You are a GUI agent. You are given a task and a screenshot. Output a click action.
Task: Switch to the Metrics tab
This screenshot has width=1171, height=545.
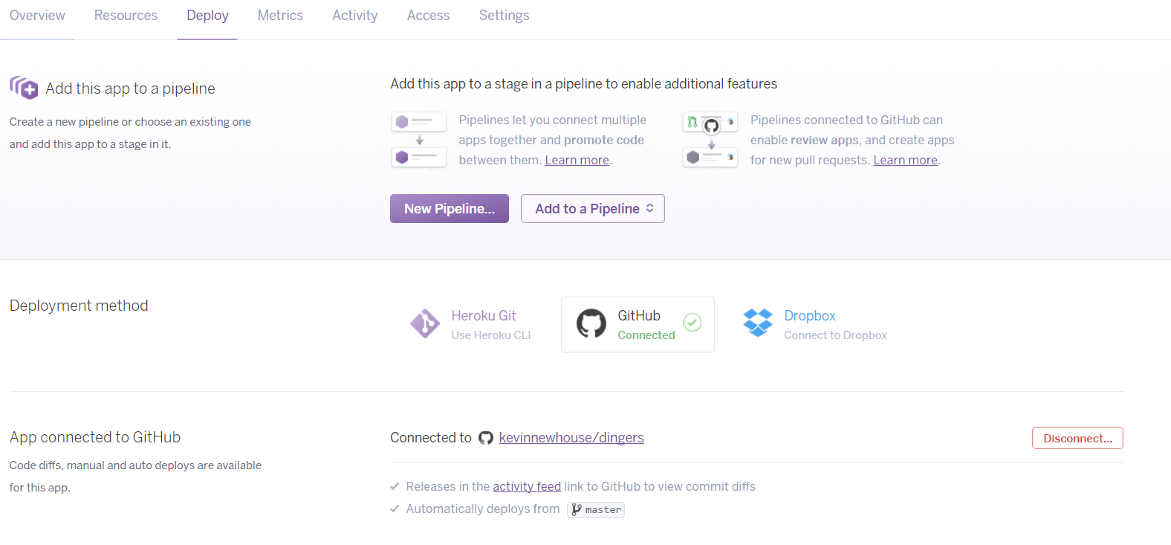pyautogui.click(x=280, y=15)
